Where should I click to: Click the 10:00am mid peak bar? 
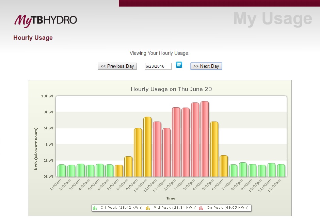tap(147, 147)
